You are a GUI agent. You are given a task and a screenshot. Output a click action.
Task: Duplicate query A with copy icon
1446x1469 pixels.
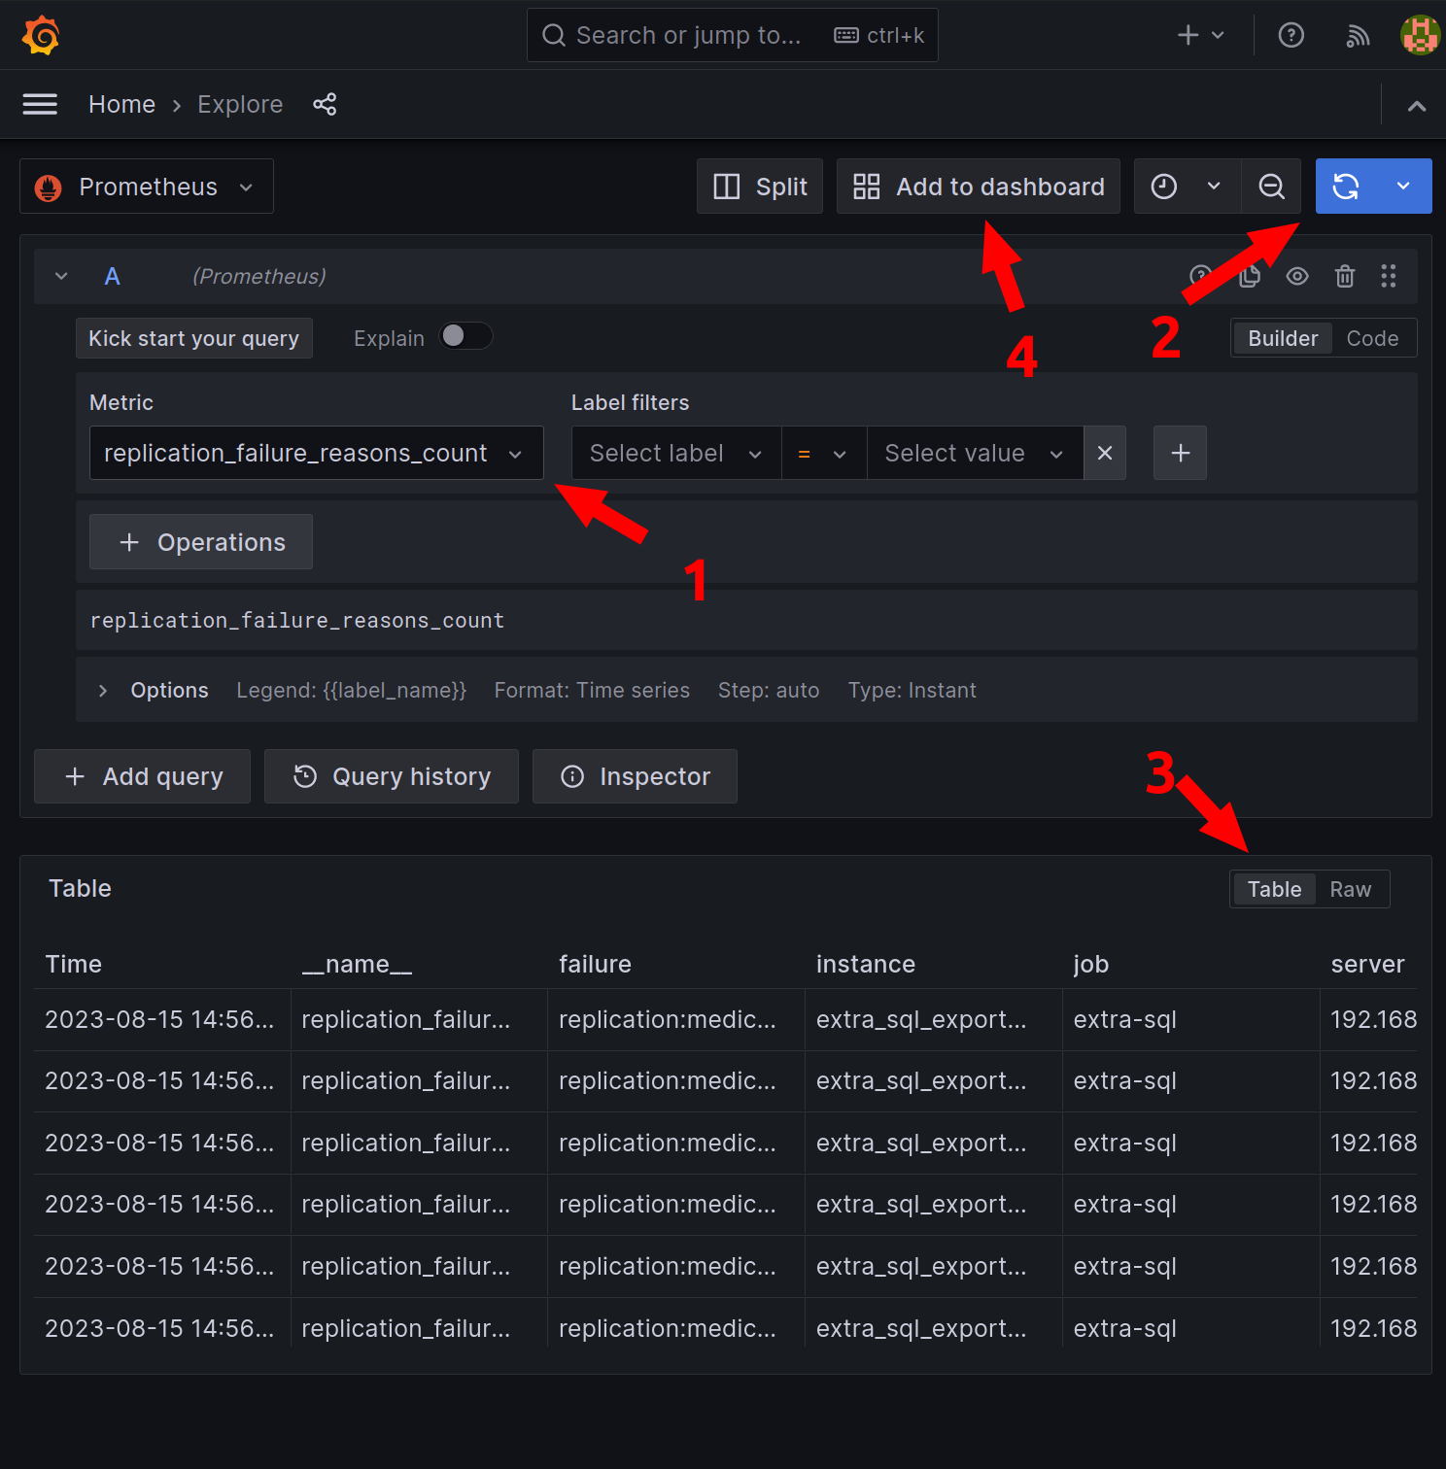tap(1250, 277)
